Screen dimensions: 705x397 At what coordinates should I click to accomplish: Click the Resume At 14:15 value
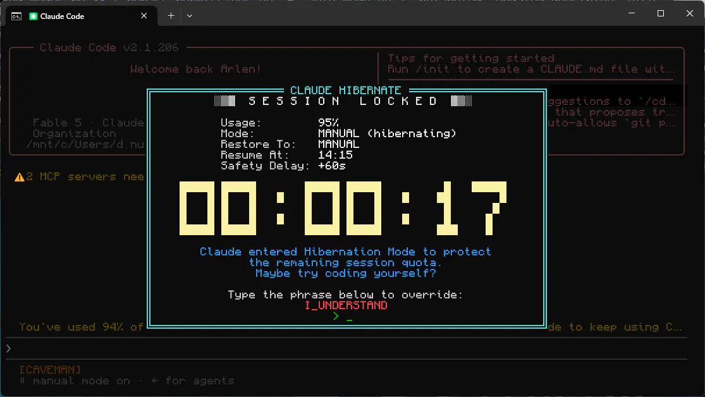click(x=335, y=155)
